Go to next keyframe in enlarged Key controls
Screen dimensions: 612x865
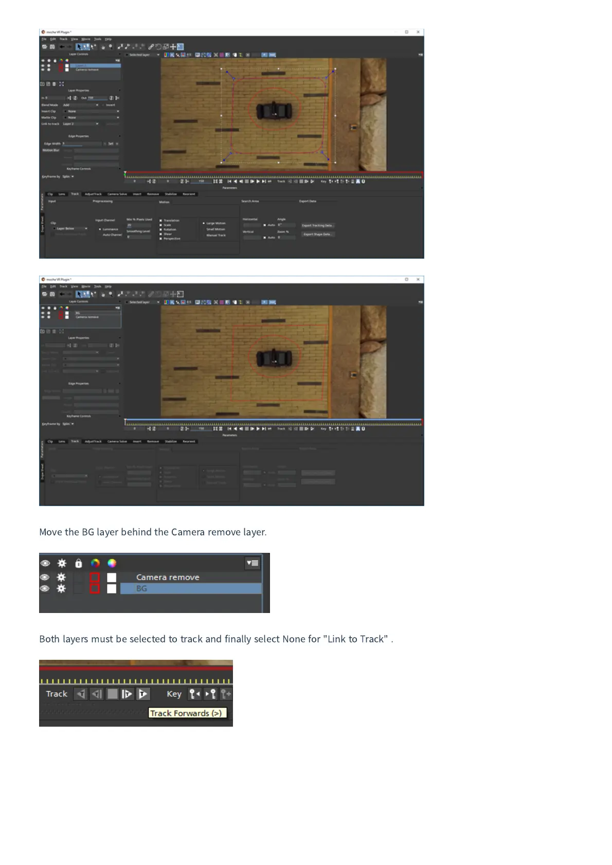[x=211, y=694]
